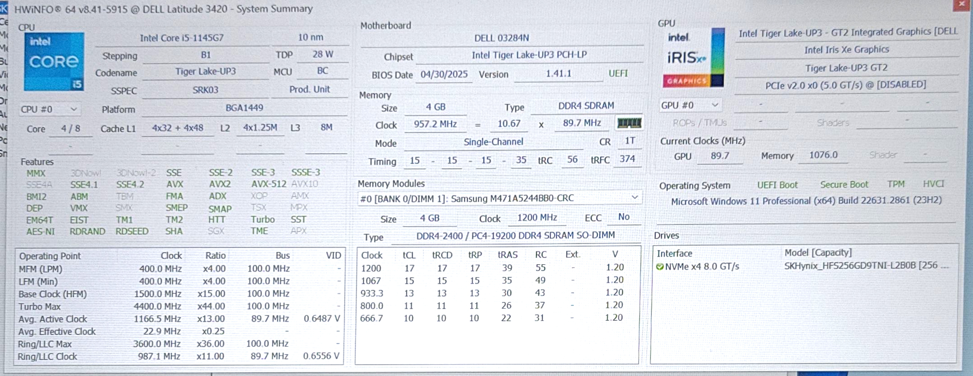The width and height of the screenshot is (973, 376).
Task: Click the memory type DDR4 SDRAM
Action: click(586, 105)
